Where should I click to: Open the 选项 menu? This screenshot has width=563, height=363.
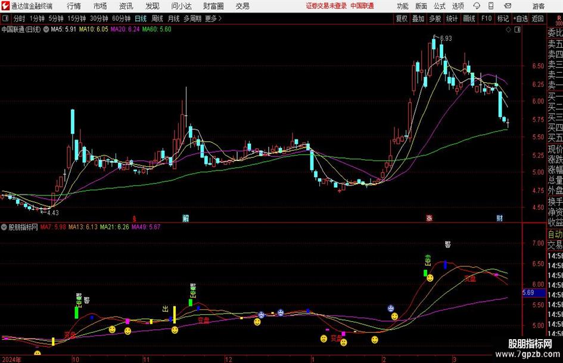(458, 6)
